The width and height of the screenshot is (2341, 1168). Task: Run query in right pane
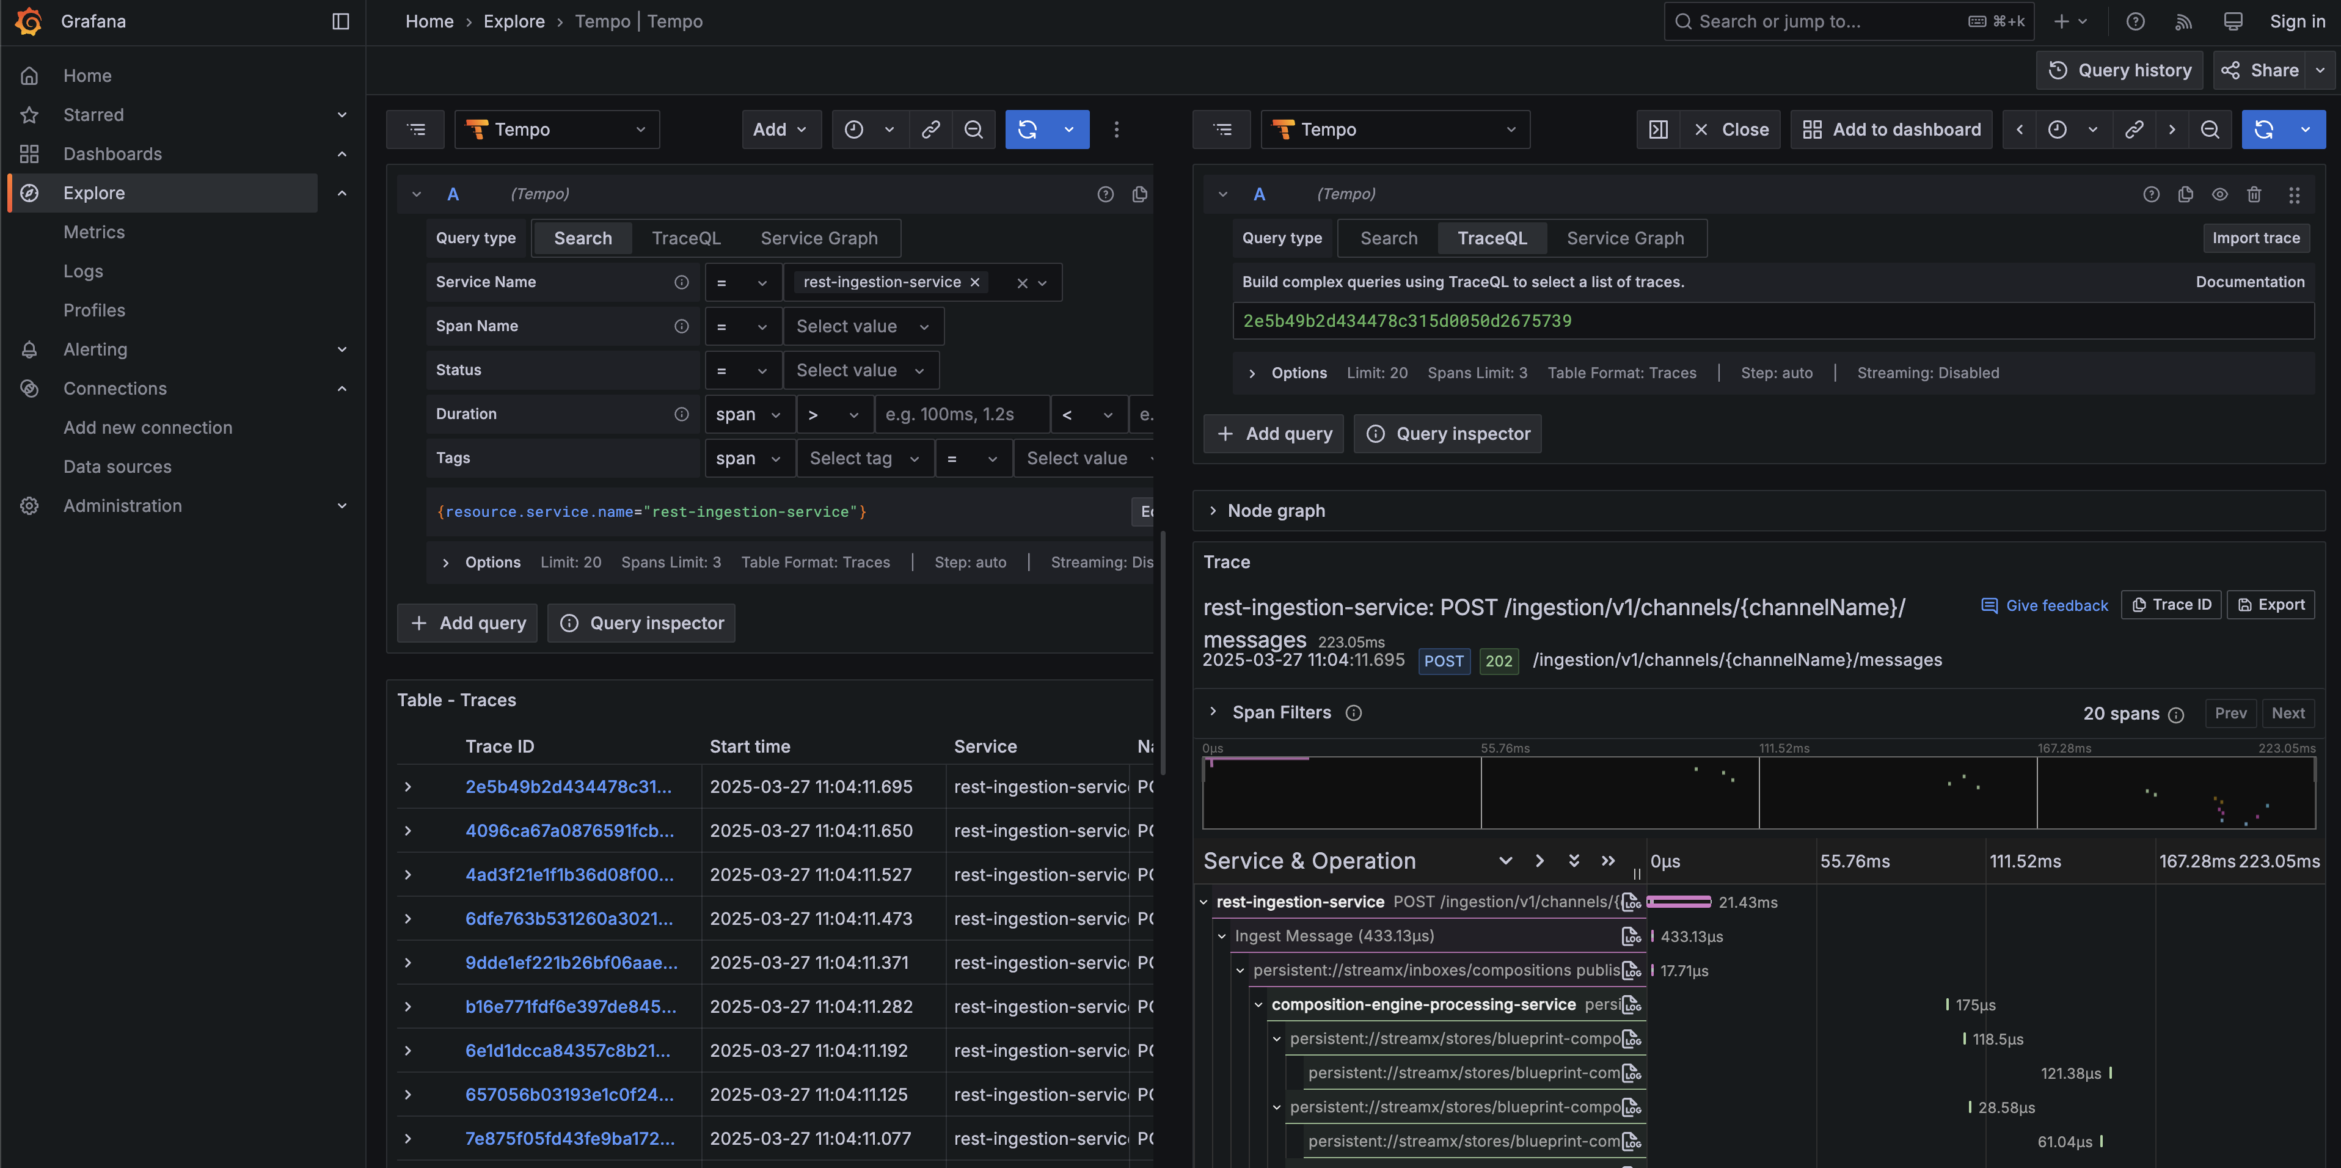tap(2264, 130)
